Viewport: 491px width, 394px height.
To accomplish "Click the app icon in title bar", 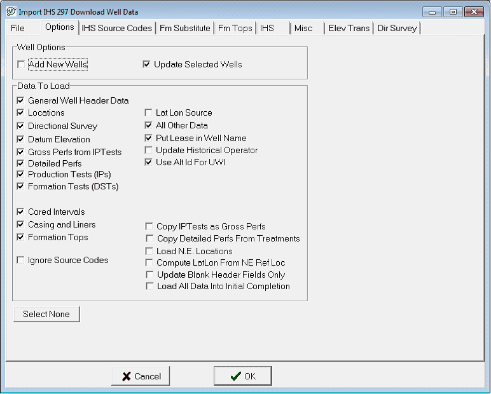I will point(11,11).
